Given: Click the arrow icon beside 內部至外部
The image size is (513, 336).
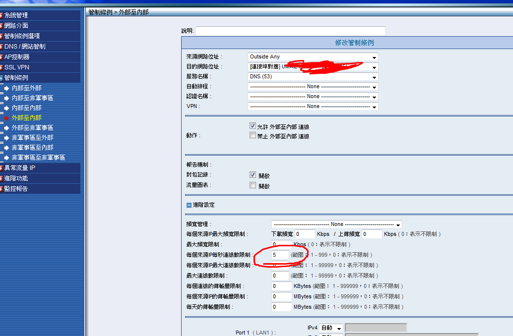Looking at the screenshot, I should tap(7, 88).
